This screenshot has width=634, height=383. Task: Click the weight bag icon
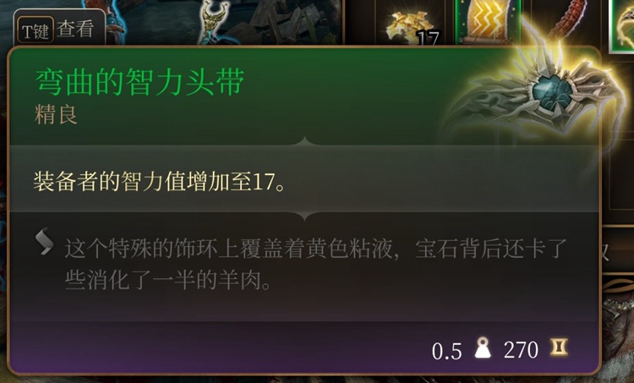click(483, 348)
